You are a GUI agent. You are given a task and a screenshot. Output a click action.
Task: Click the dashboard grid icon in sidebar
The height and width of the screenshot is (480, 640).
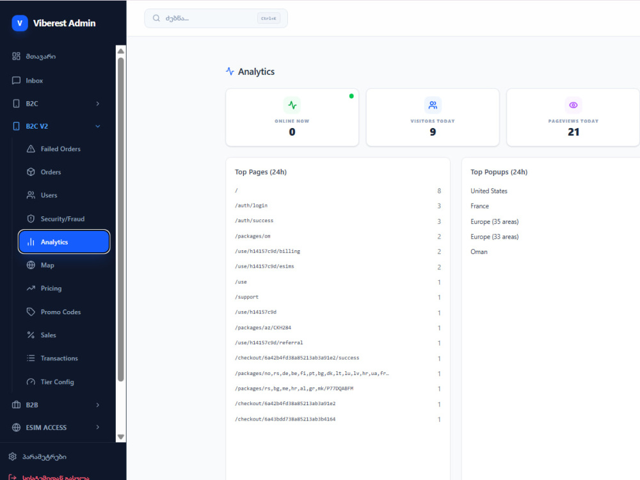tap(16, 56)
